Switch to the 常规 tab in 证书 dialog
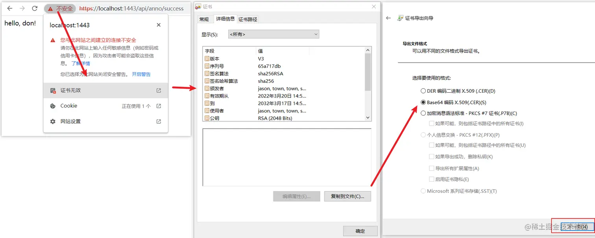 point(204,19)
